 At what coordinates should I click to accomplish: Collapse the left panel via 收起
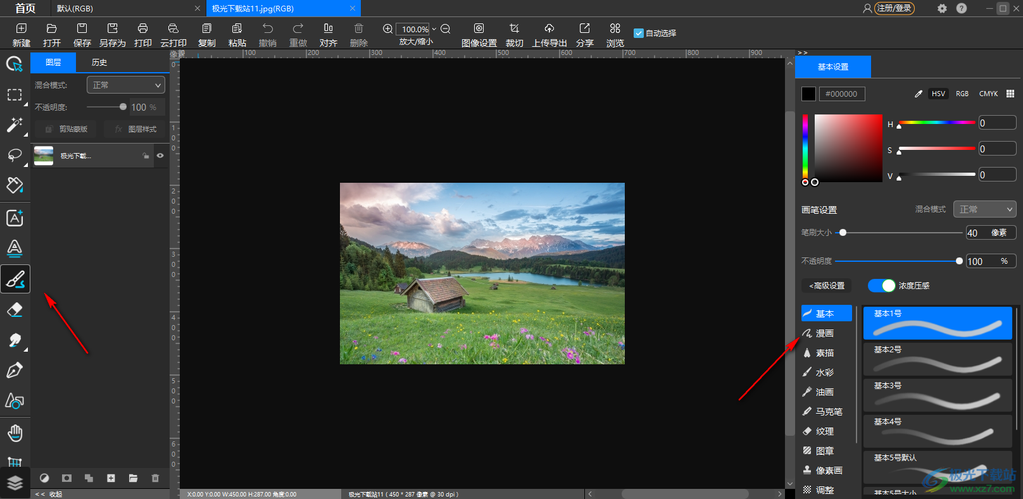coord(49,494)
